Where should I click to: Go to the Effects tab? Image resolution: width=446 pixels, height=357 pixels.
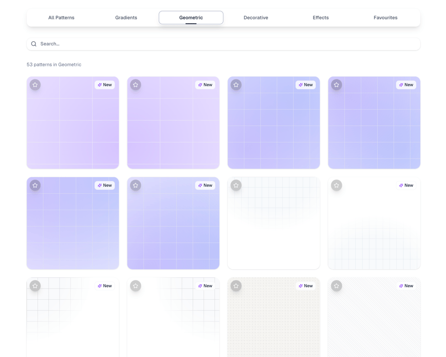(321, 18)
